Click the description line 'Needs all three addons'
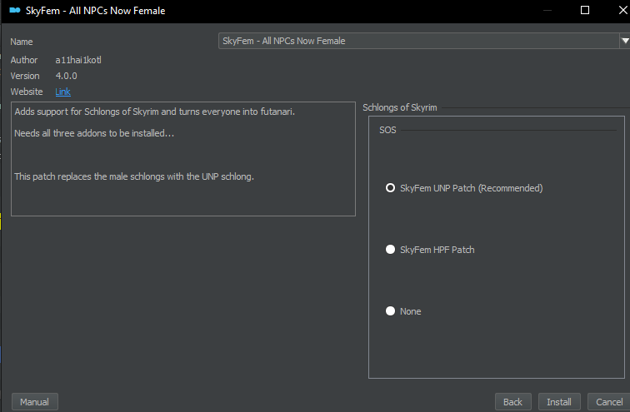The image size is (630, 412). coord(94,133)
